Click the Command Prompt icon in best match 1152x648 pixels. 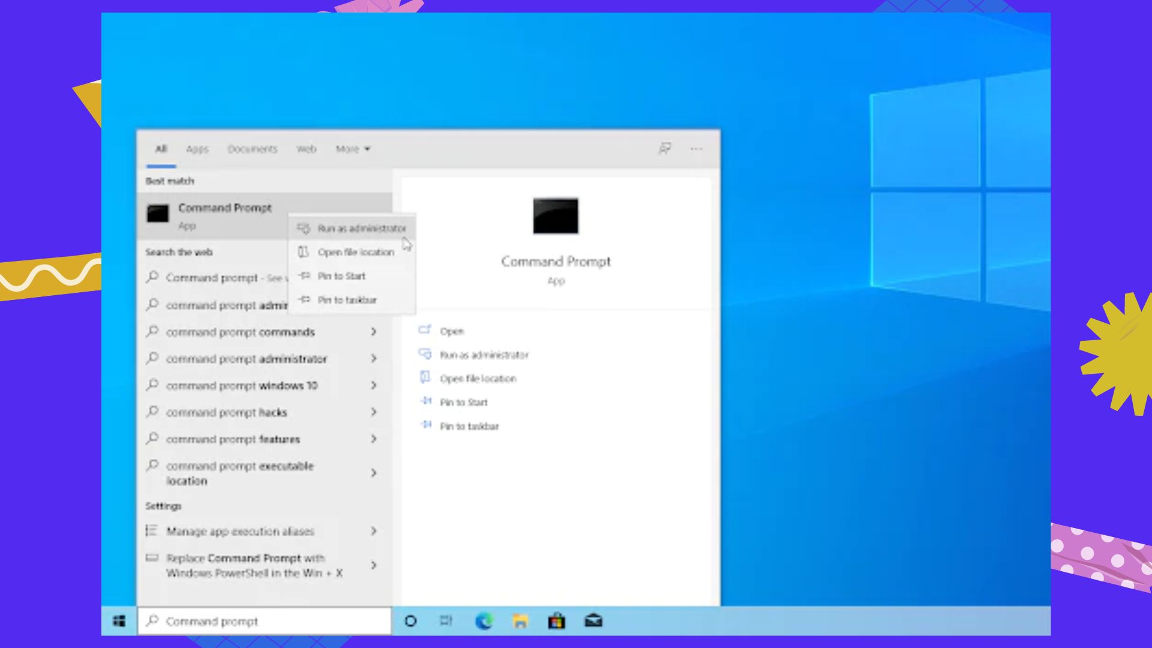(158, 214)
